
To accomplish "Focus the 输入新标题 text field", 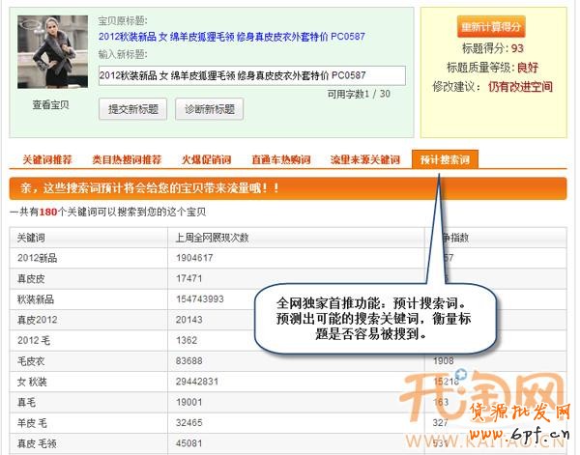I will pos(251,76).
